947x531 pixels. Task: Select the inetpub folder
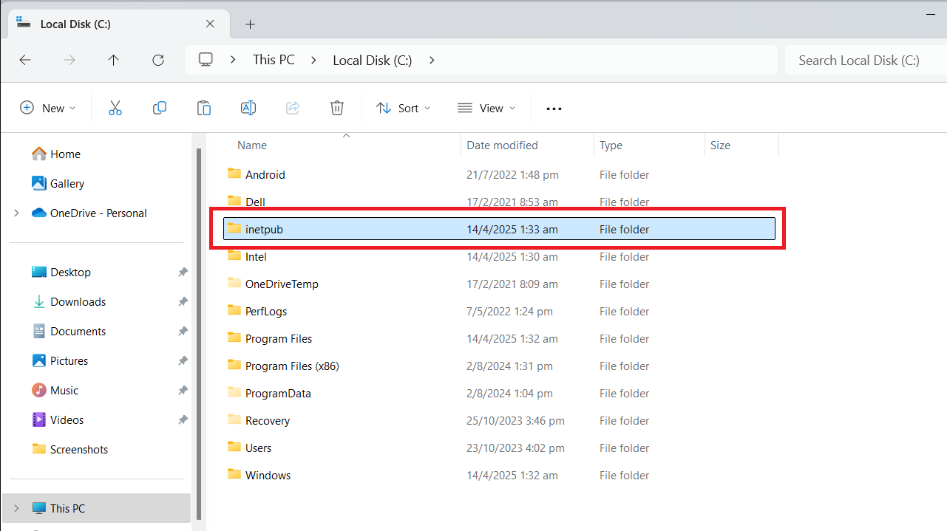(499, 229)
